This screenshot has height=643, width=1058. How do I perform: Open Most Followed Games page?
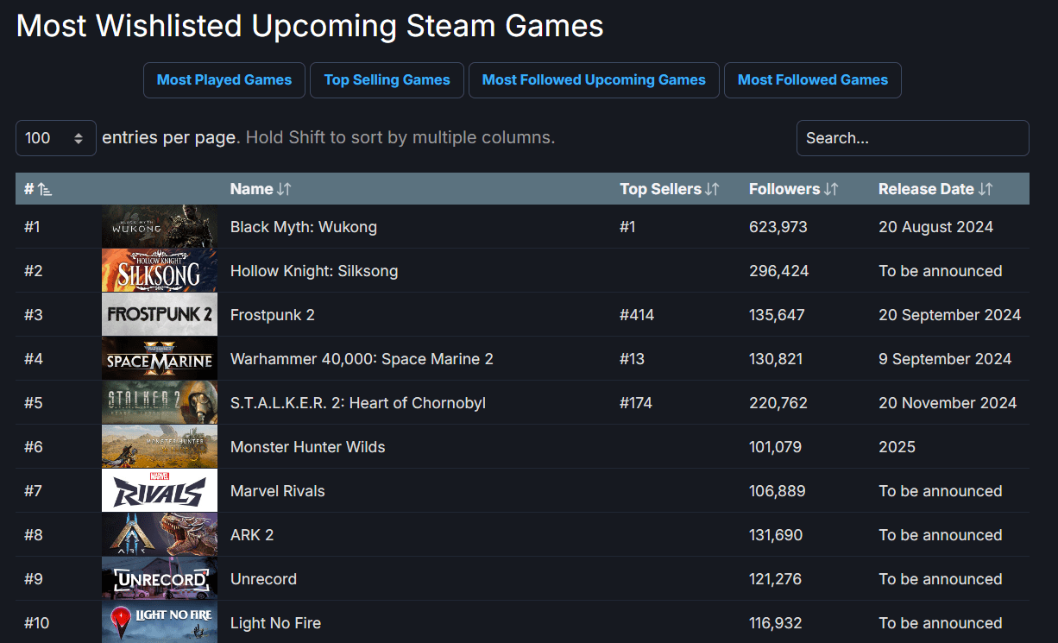coord(812,80)
